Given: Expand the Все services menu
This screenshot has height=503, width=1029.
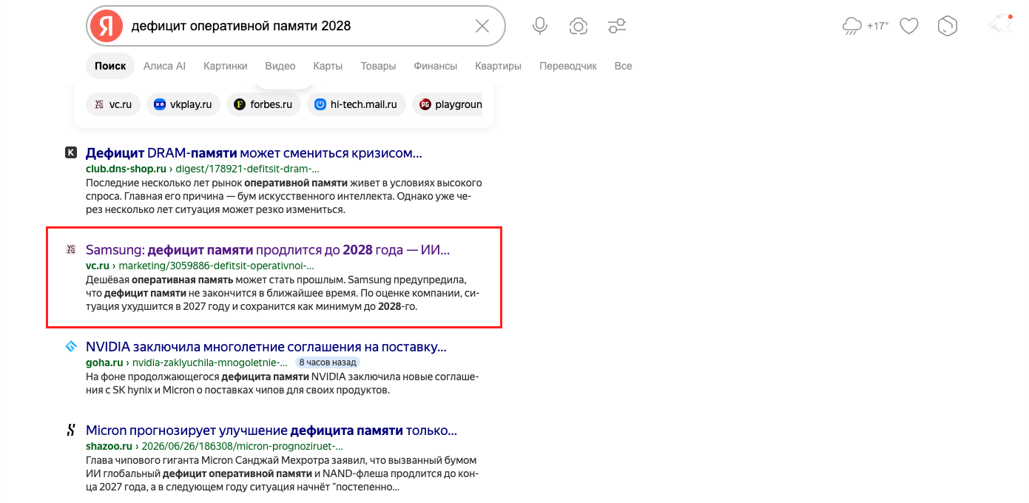Looking at the screenshot, I should [623, 66].
